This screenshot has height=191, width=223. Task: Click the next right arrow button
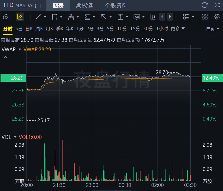(170, 17)
